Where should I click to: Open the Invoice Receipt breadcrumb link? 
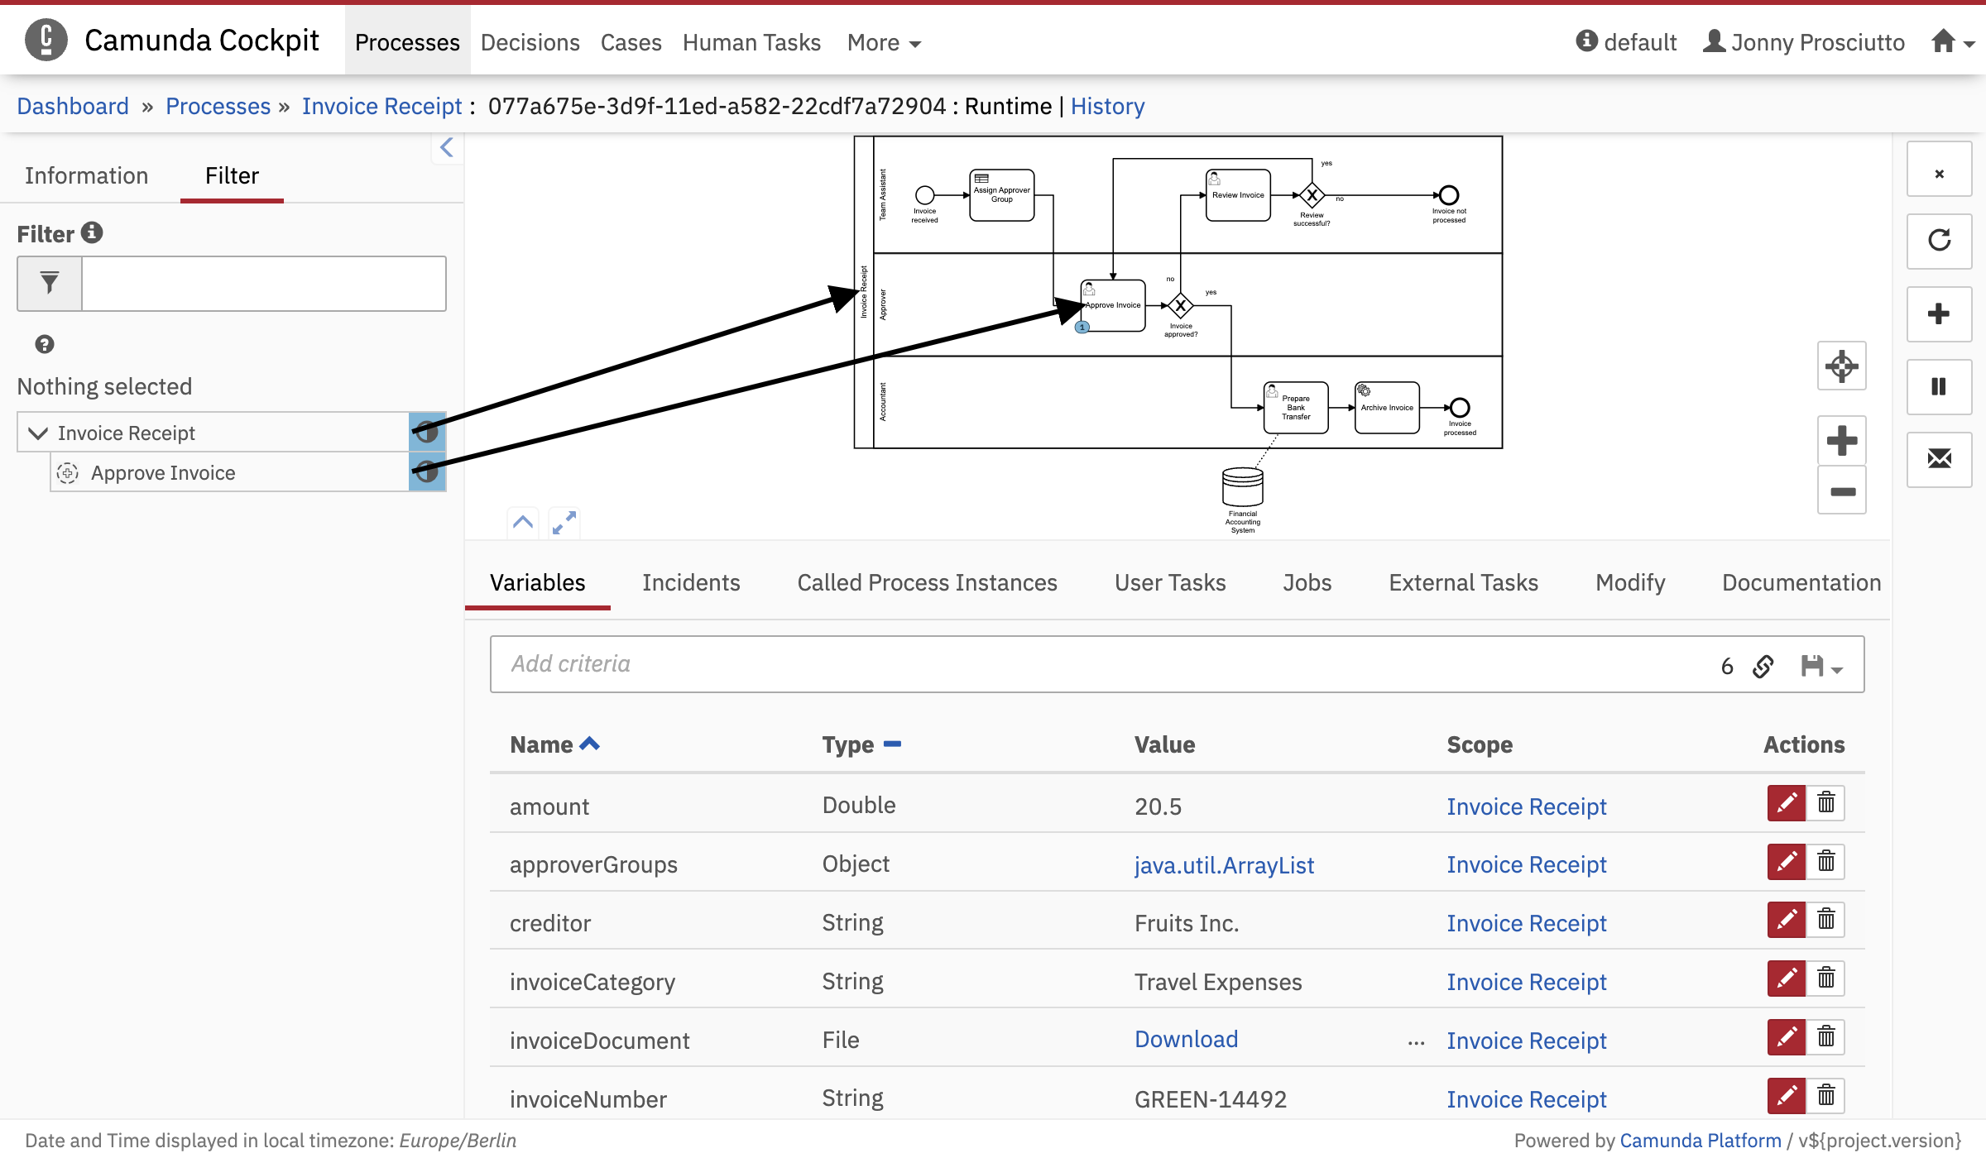tap(381, 106)
